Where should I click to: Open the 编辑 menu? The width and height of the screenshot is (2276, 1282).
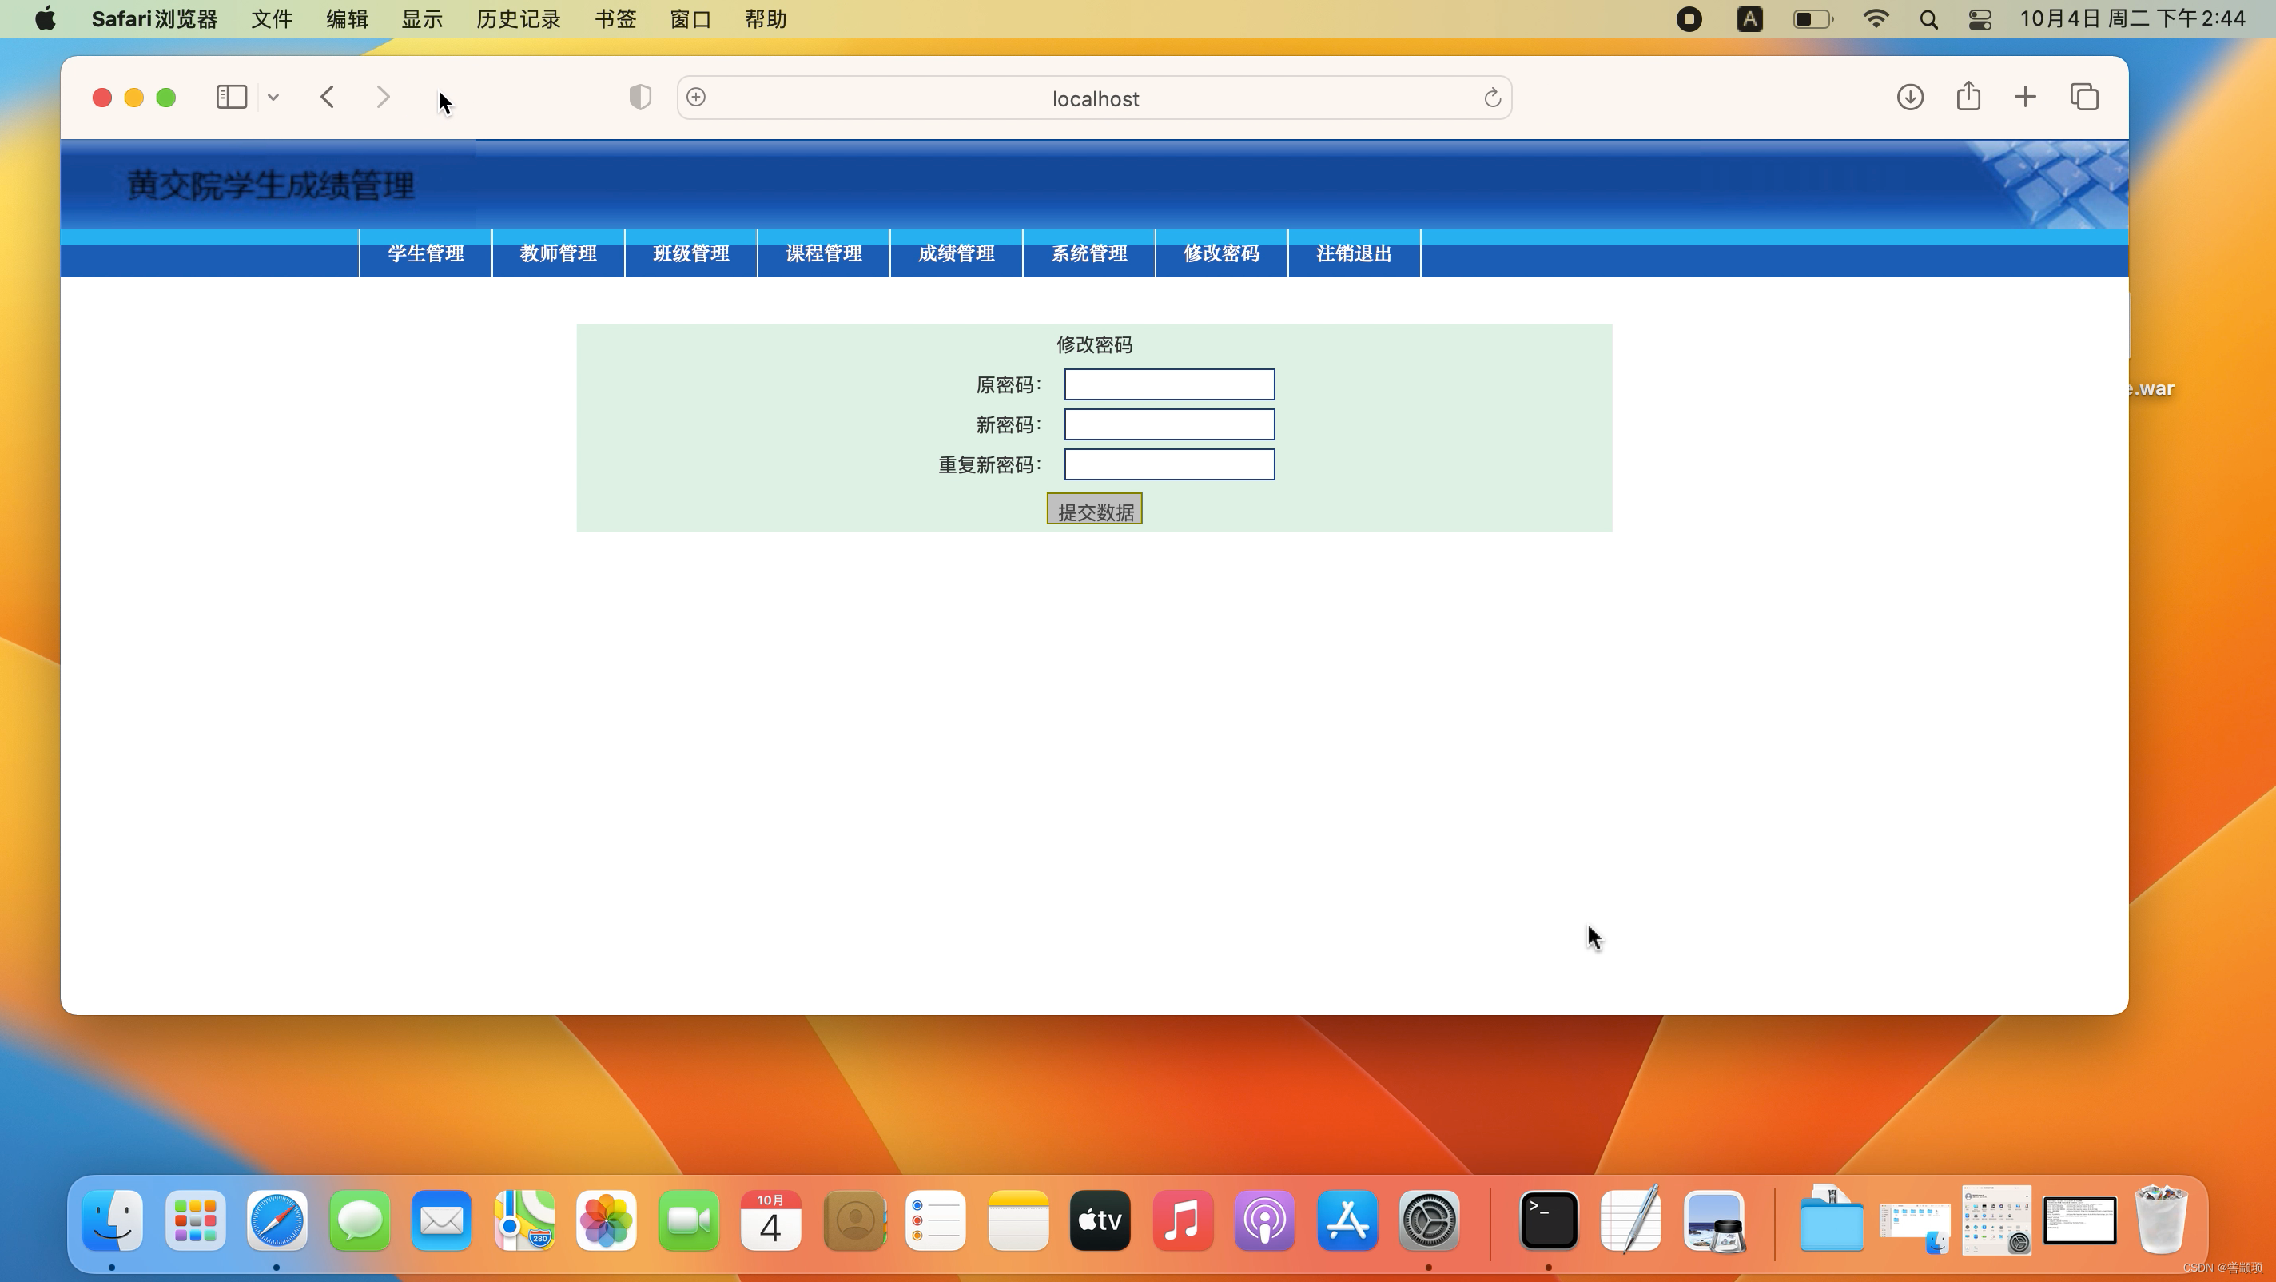click(x=347, y=18)
